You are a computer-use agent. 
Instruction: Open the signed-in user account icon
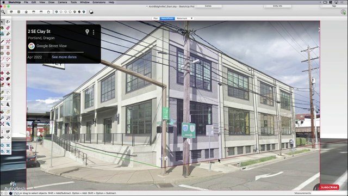[x=343, y=12]
